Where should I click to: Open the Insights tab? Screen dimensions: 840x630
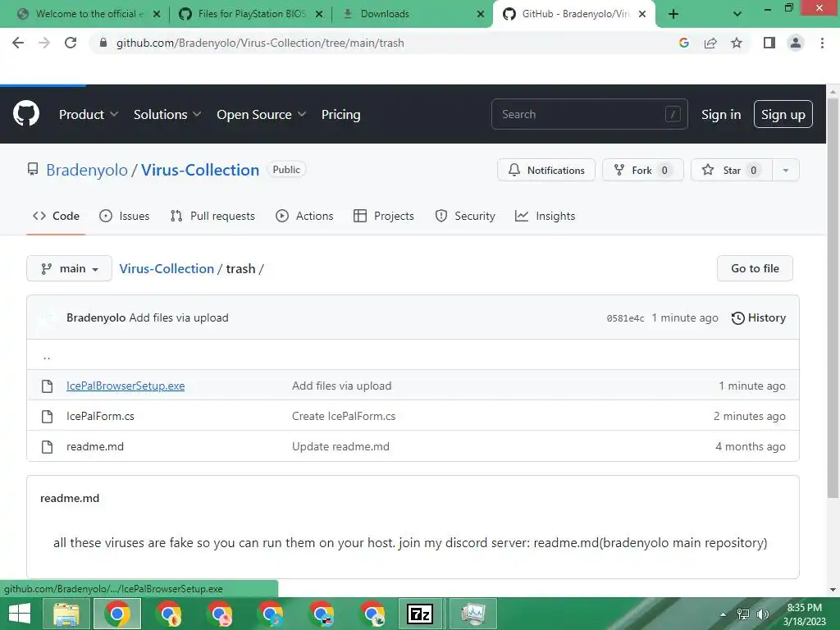pos(545,216)
